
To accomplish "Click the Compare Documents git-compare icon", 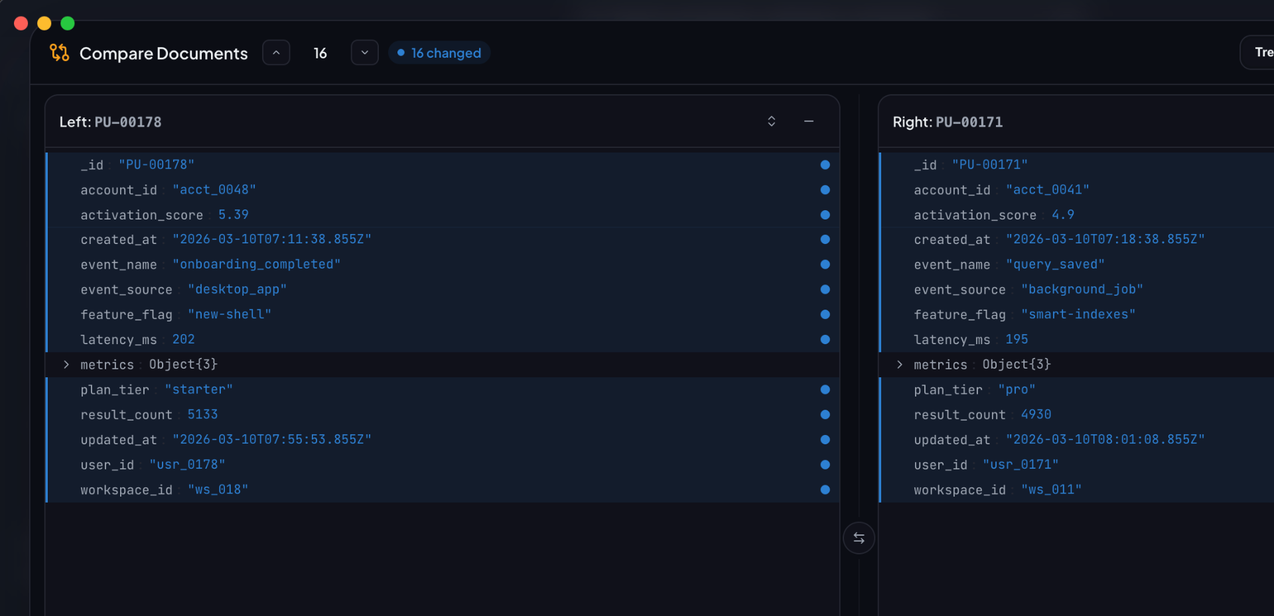I will pyautogui.click(x=59, y=53).
